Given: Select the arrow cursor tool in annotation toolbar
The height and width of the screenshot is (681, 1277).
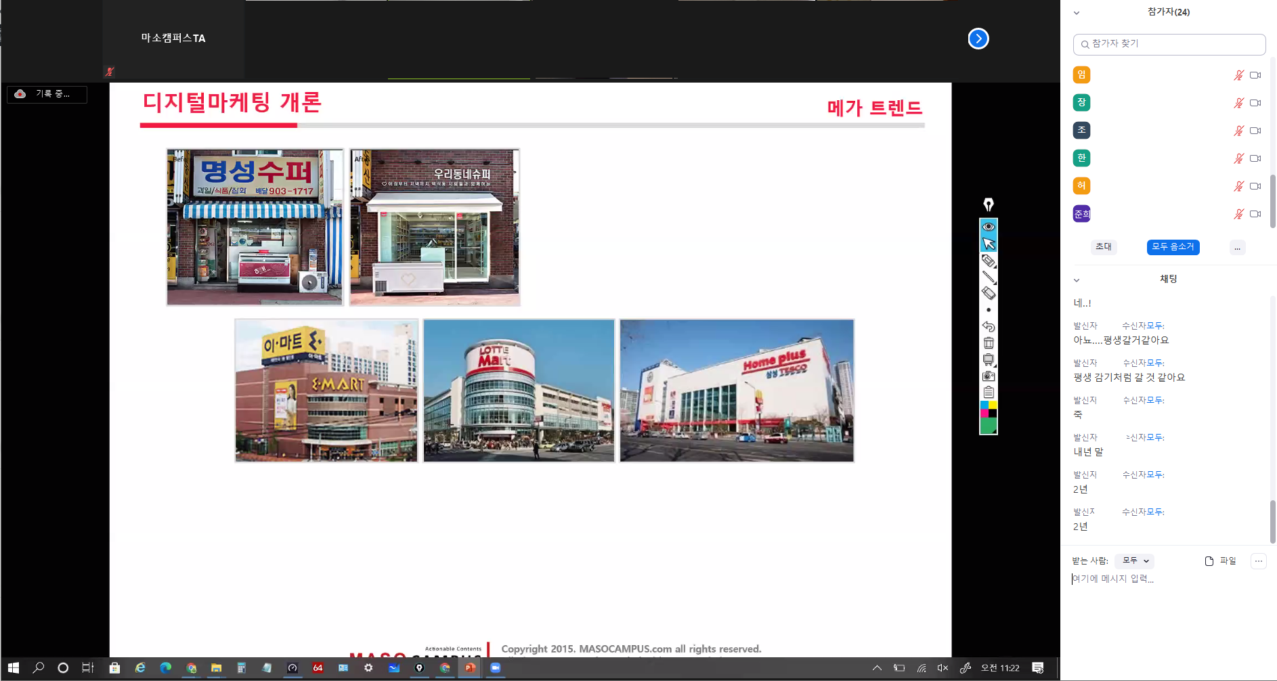Looking at the screenshot, I should click(x=989, y=244).
